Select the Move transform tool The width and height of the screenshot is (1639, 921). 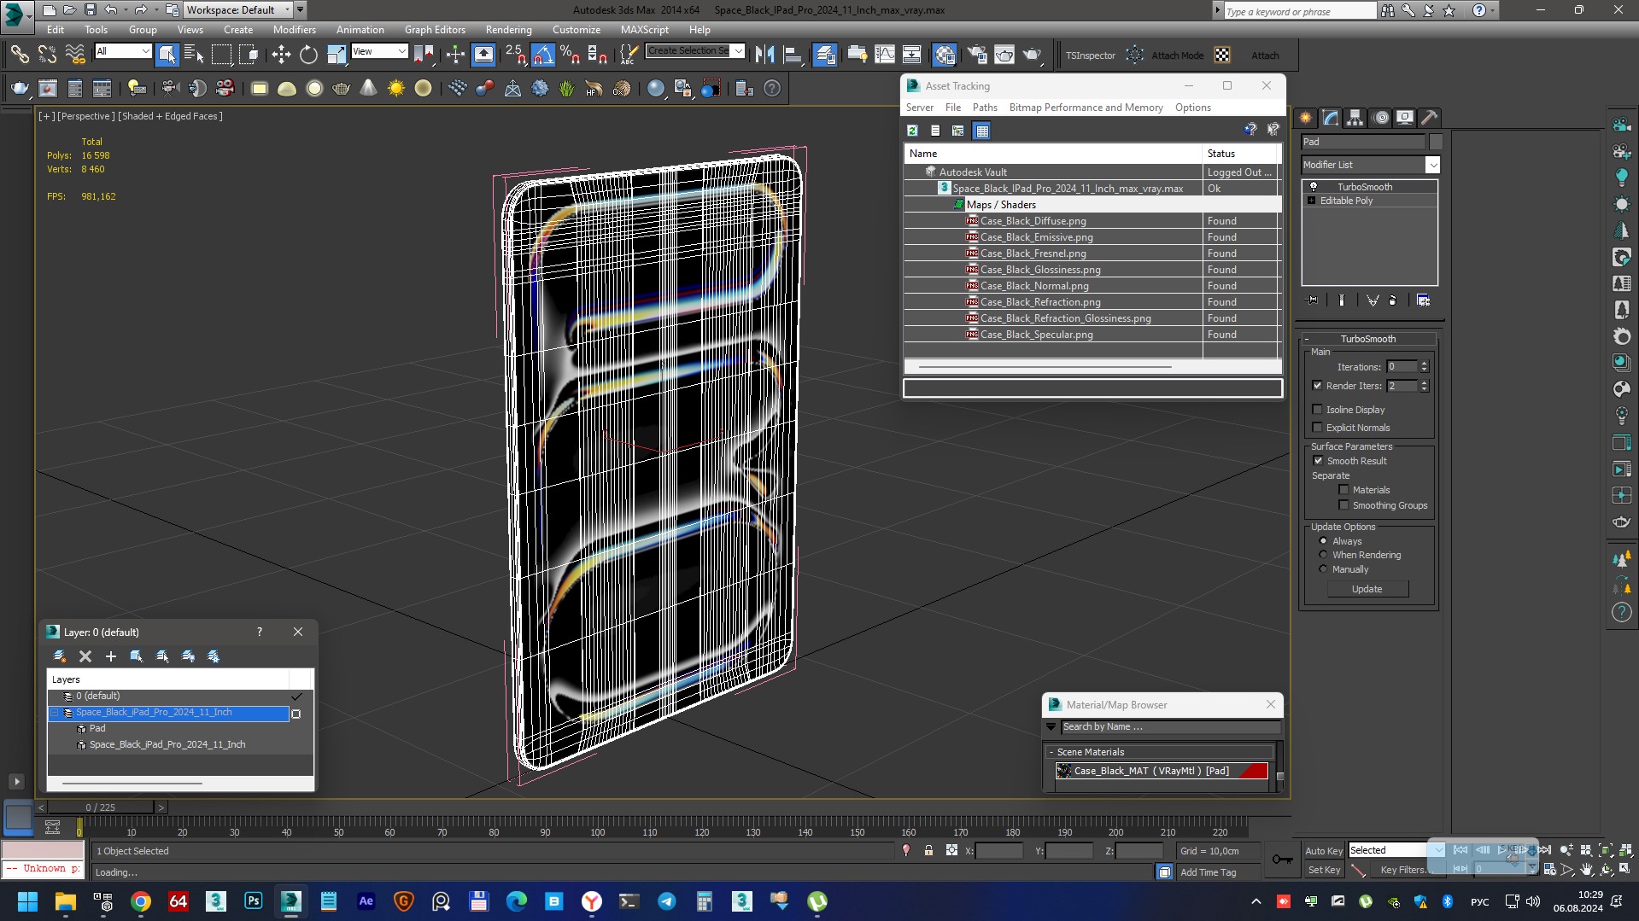[x=281, y=55]
